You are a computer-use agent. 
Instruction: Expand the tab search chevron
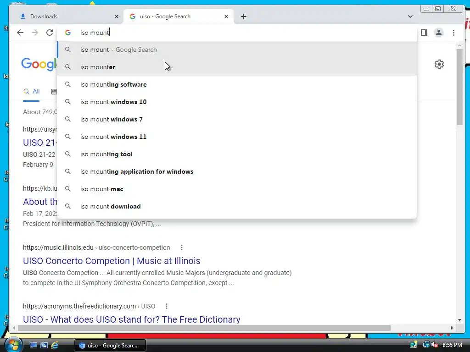pyautogui.click(x=410, y=16)
